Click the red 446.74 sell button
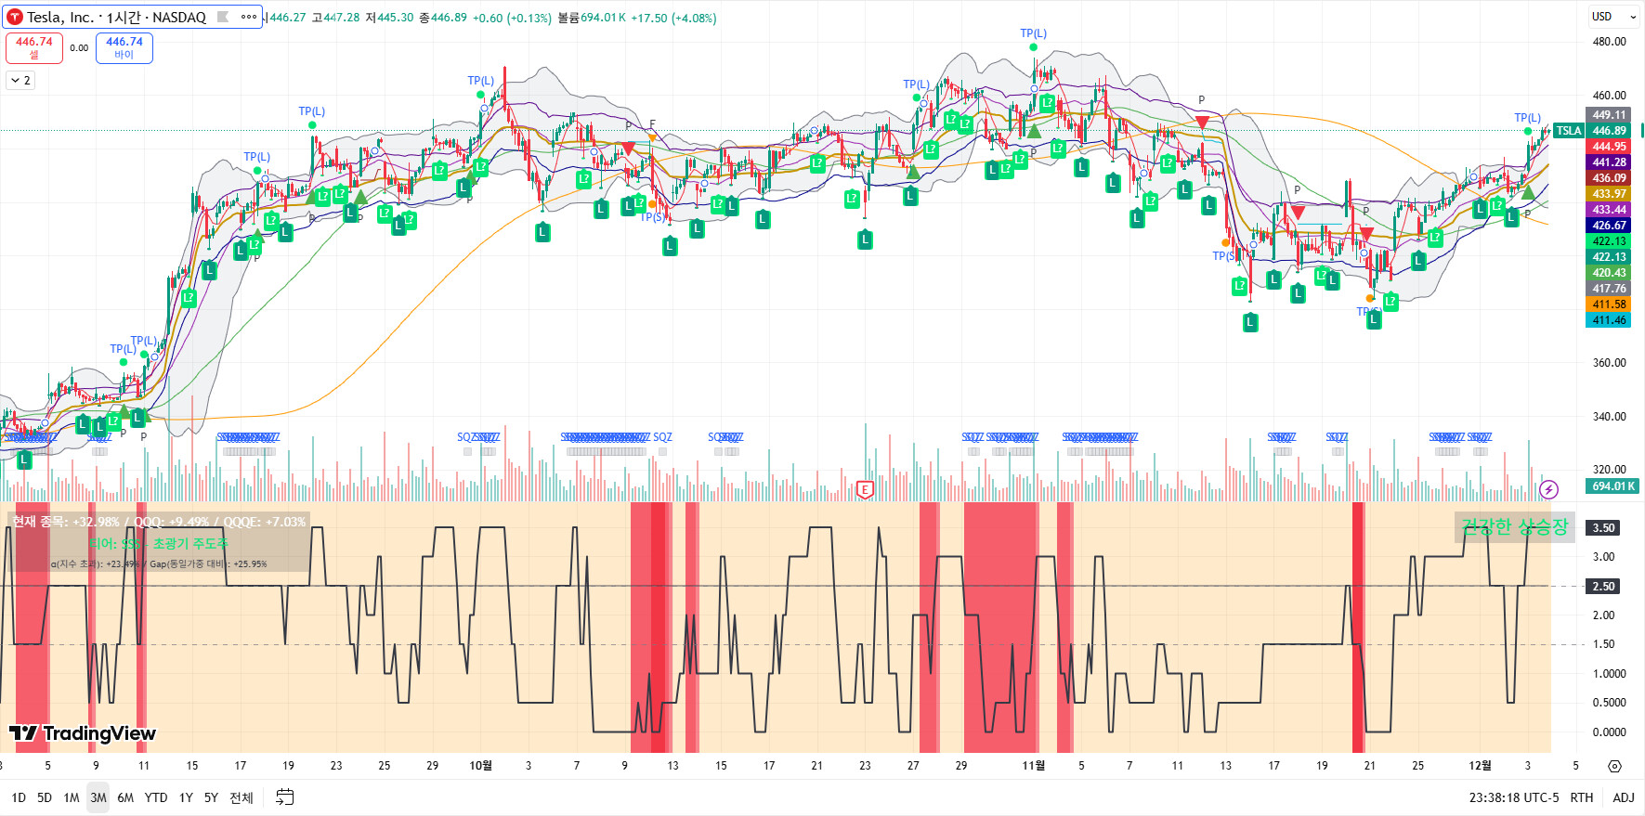The height and width of the screenshot is (816, 1645). point(34,47)
